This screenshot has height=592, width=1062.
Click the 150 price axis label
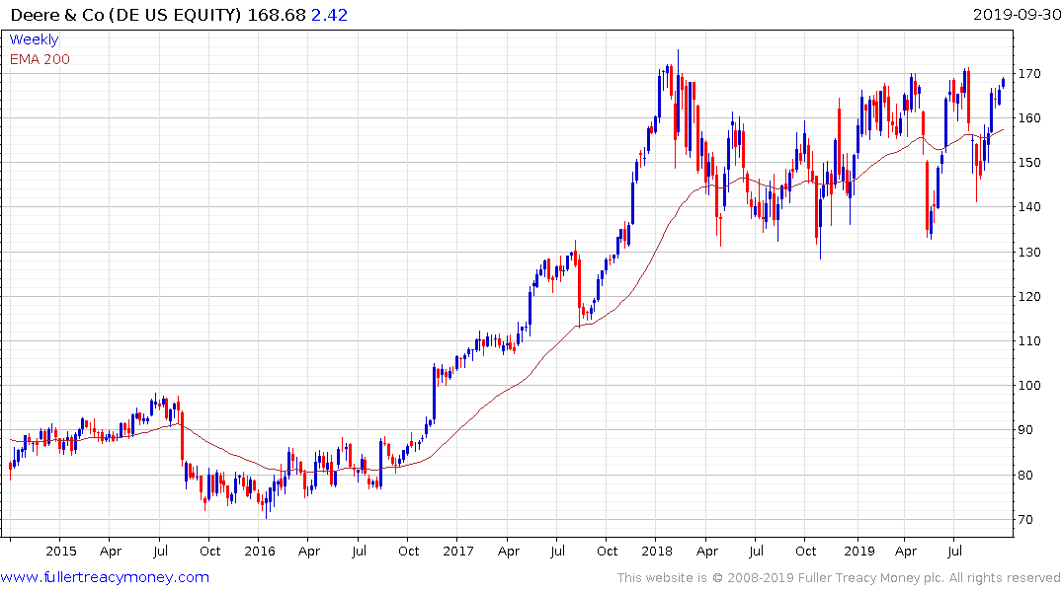pyautogui.click(x=1028, y=163)
